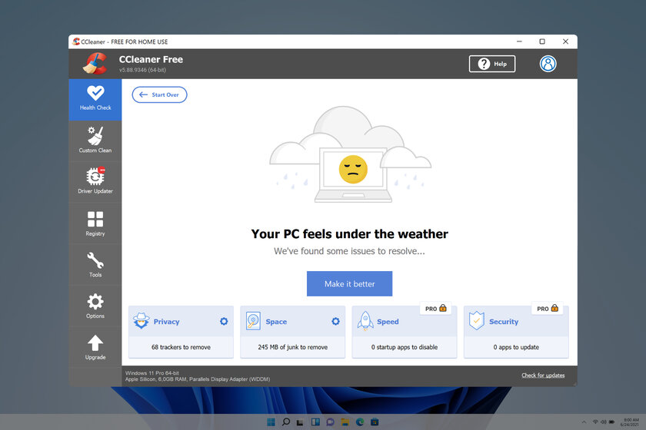
Task: Click the volume icon in system tray
Action: [x=604, y=422]
